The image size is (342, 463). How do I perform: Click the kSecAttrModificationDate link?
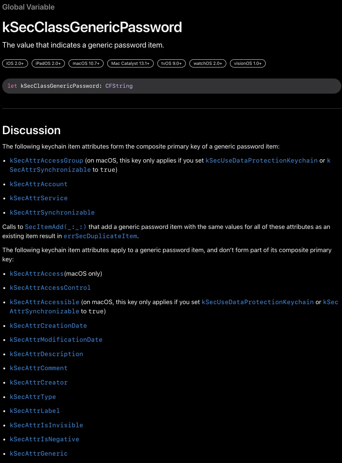pos(56,340)
